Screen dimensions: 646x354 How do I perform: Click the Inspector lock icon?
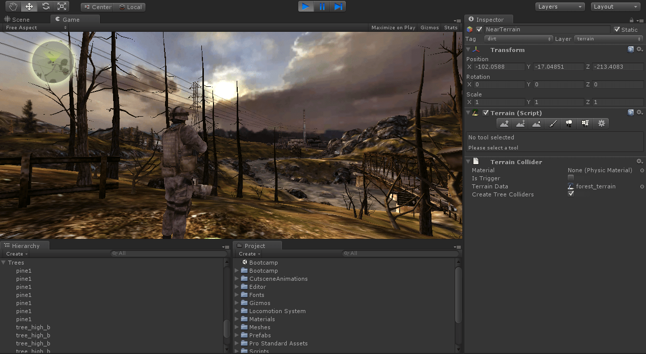pyautogui.click(x=632, y=20)
